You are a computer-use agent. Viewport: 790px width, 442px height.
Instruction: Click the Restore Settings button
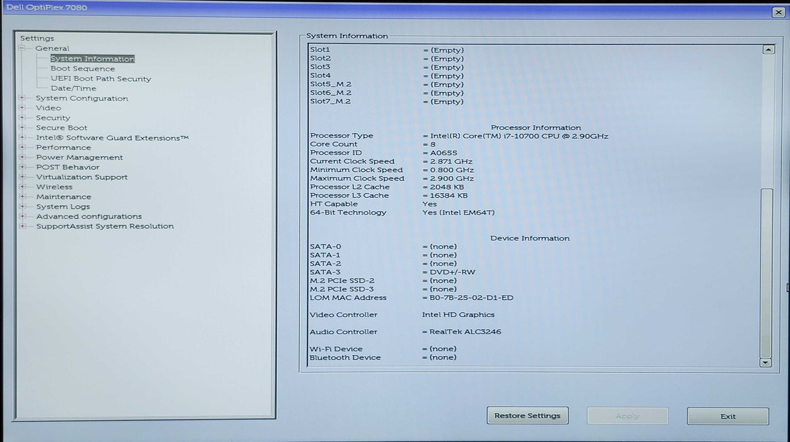pyautogui.click(x=528, y=415)
